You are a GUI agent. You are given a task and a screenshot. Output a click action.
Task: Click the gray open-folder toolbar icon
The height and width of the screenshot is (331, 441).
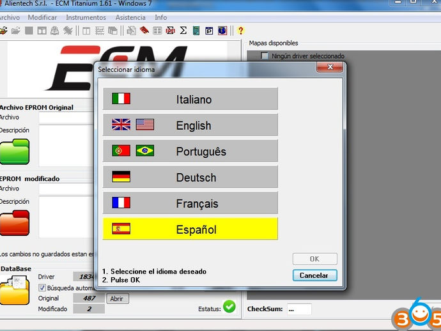click(x=16, y=31)
